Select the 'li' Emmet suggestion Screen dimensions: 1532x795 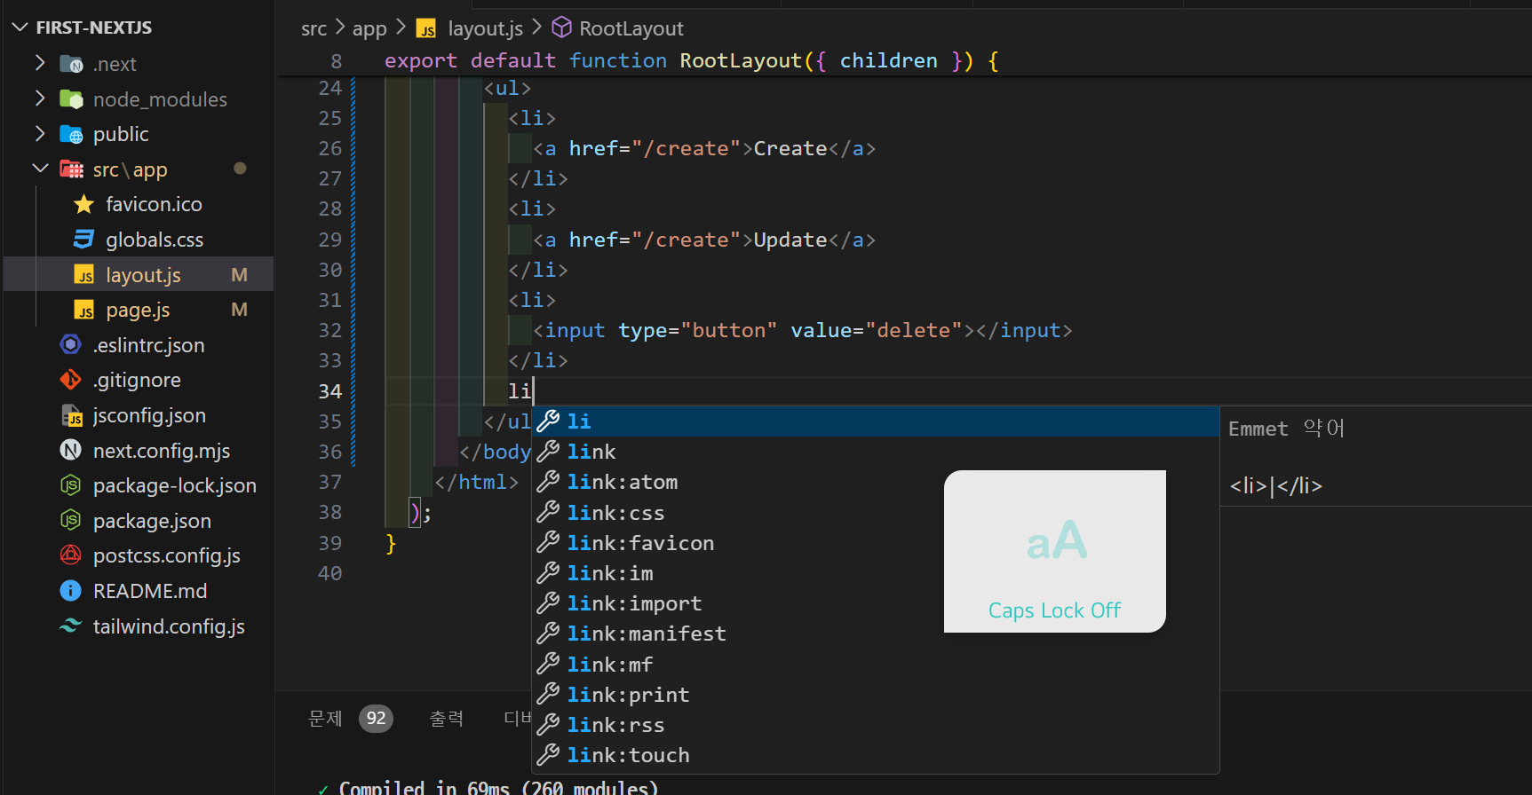point(875,421)
